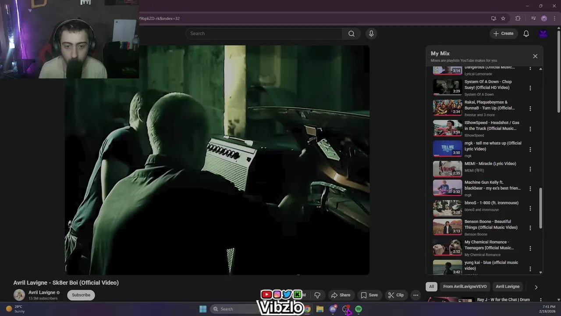Open options for yung kai blue video

tap(530, 269)
